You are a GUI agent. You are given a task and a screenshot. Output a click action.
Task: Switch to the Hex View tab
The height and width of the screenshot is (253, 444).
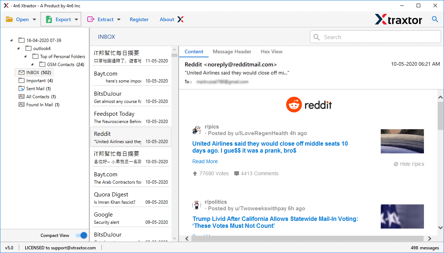[x=272, y=51]
